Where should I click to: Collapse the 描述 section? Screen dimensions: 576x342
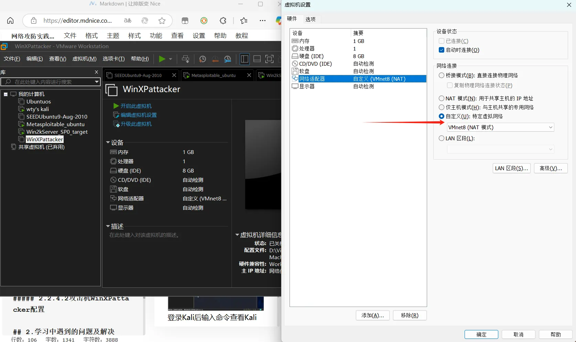(108, 226)
